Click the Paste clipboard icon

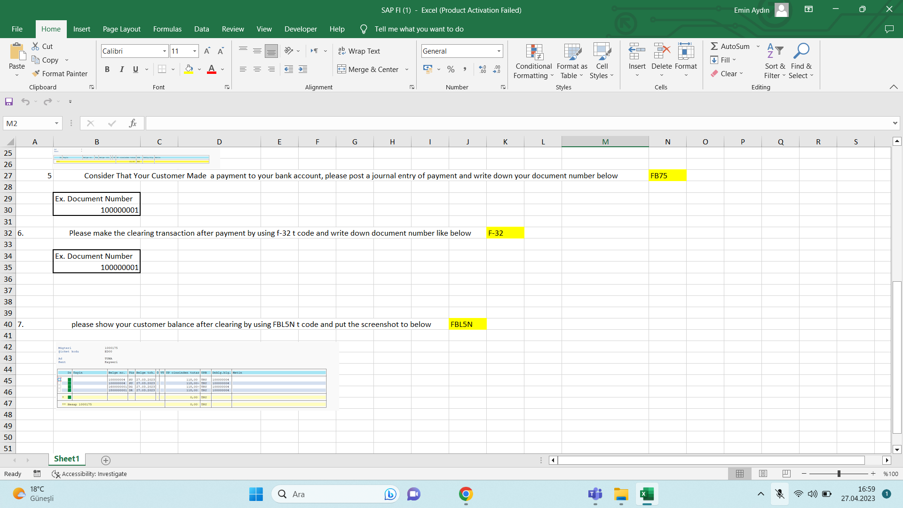[17, 52]
